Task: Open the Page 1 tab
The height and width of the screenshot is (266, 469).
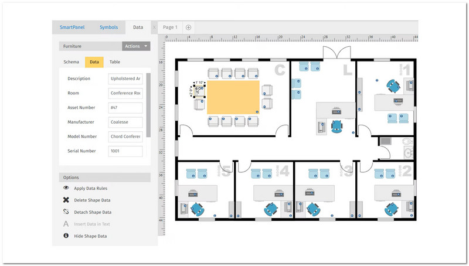Action: pos(170,27)
